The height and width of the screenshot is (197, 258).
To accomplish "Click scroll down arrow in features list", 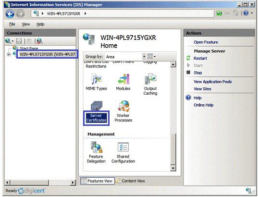I will [173, 168].
